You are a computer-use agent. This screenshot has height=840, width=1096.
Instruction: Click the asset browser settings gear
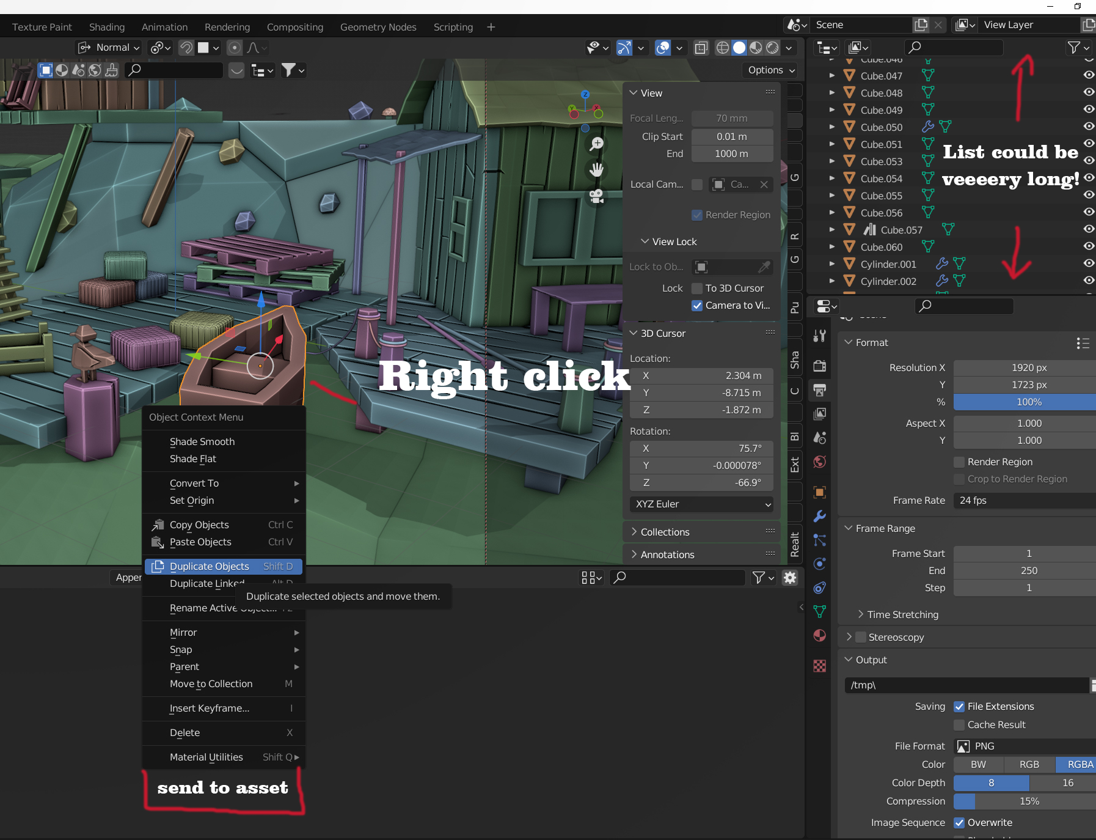(x=790, y=578)
